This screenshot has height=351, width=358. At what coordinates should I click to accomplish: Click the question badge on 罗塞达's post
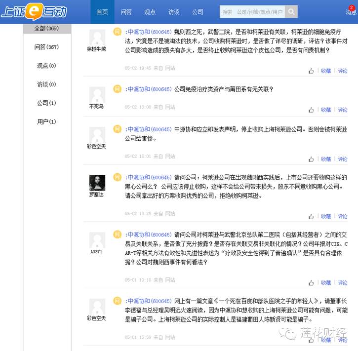click(118, 177)
